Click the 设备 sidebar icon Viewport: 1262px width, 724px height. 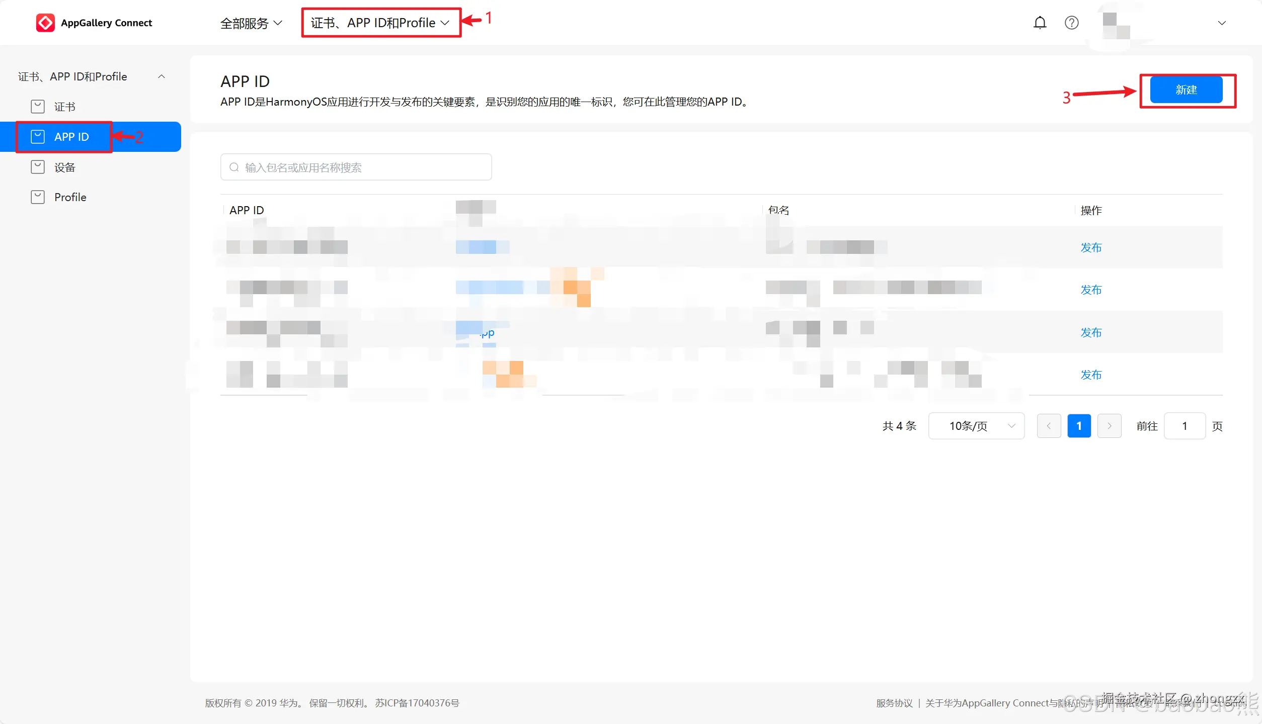pyautogui.click(x=38, y=167)
